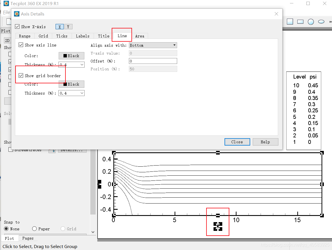Switch to the Line tab
This screenshot has height=250, width=332.
pyautogui.click(x=122, y=36)
